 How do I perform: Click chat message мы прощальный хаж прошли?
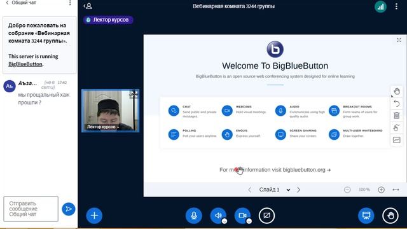coord(44,99)
